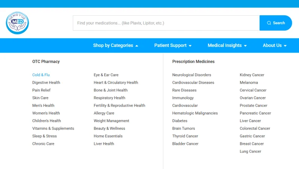
Task: Open the Cold & Flu category
Action: tap(41, 75)
